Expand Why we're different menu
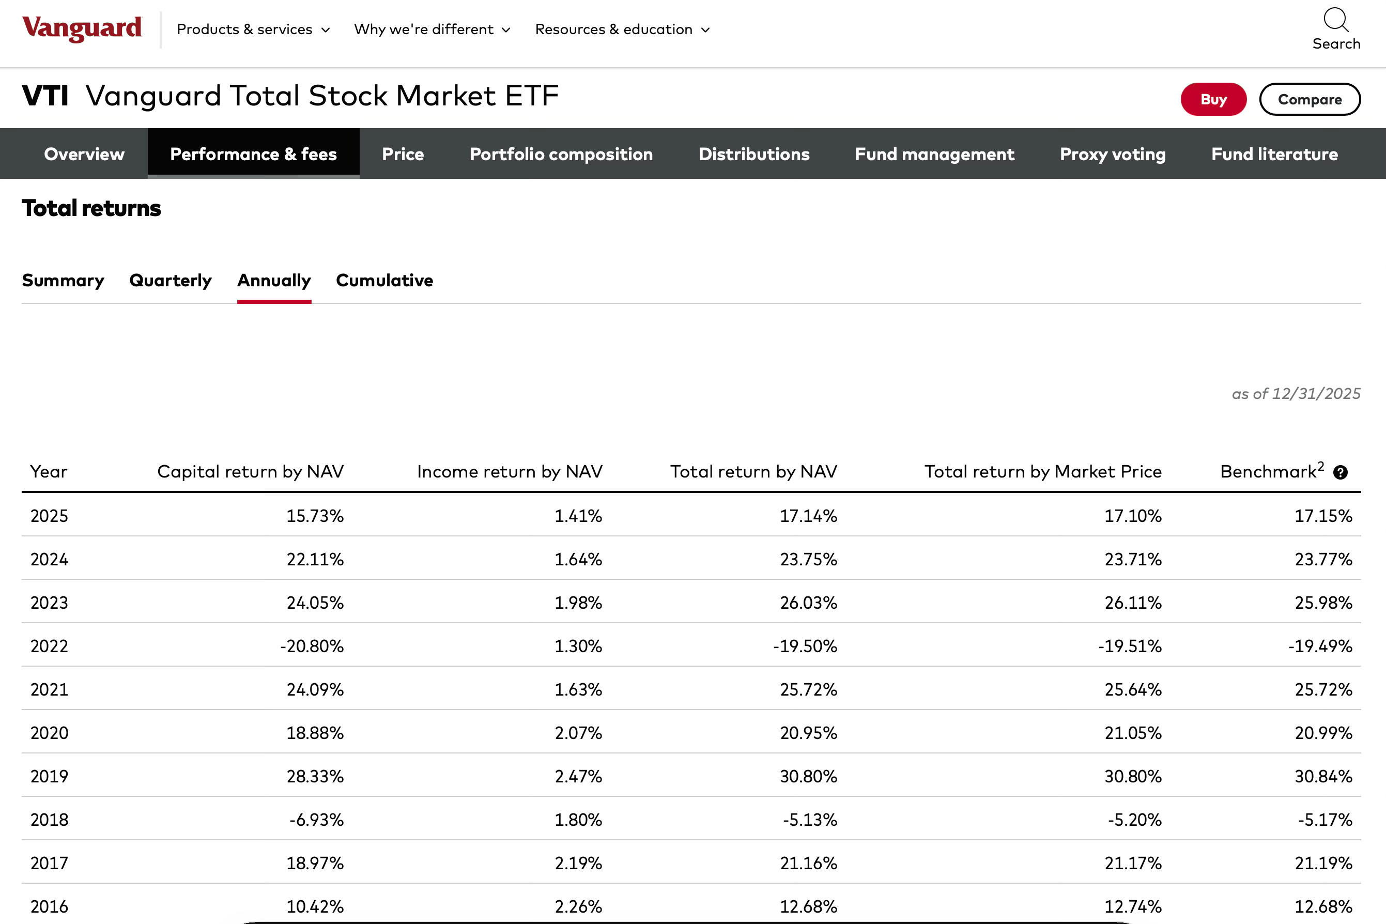1386x924 pixels. click(x=432, y=29)
